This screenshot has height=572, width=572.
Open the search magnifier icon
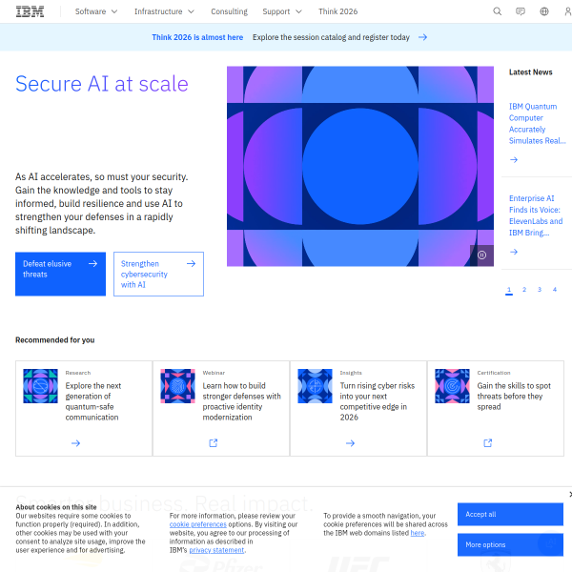[x=497, y=11]
